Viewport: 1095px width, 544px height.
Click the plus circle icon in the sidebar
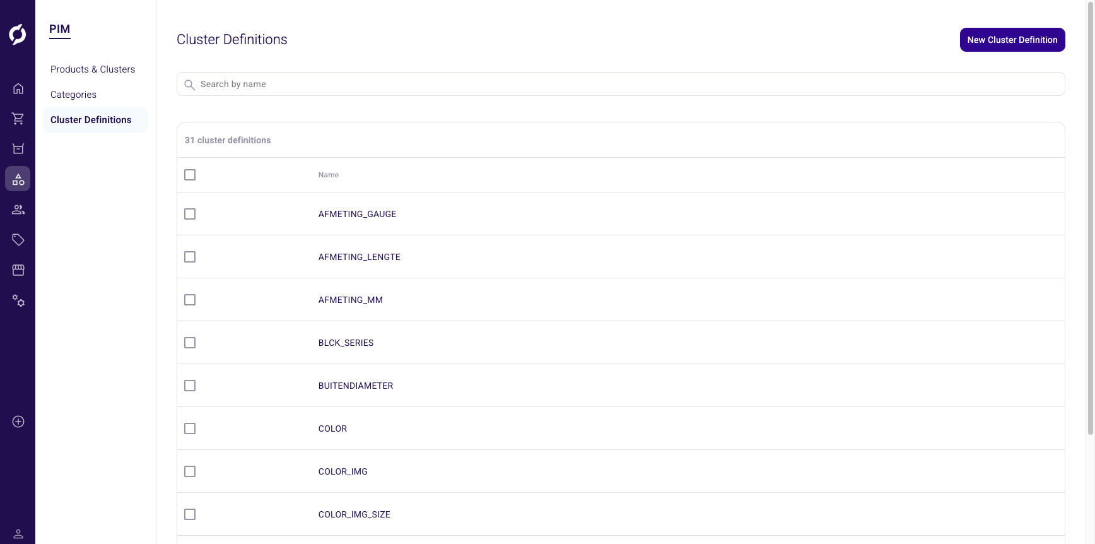[18, 422]
